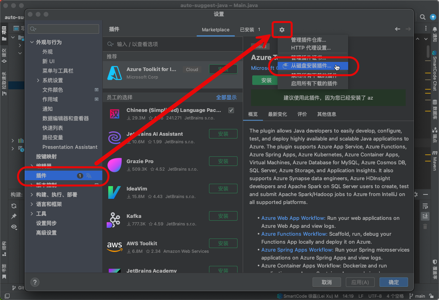Open the 概览 tab
The image size is (439, 300).
pos(253,114)
